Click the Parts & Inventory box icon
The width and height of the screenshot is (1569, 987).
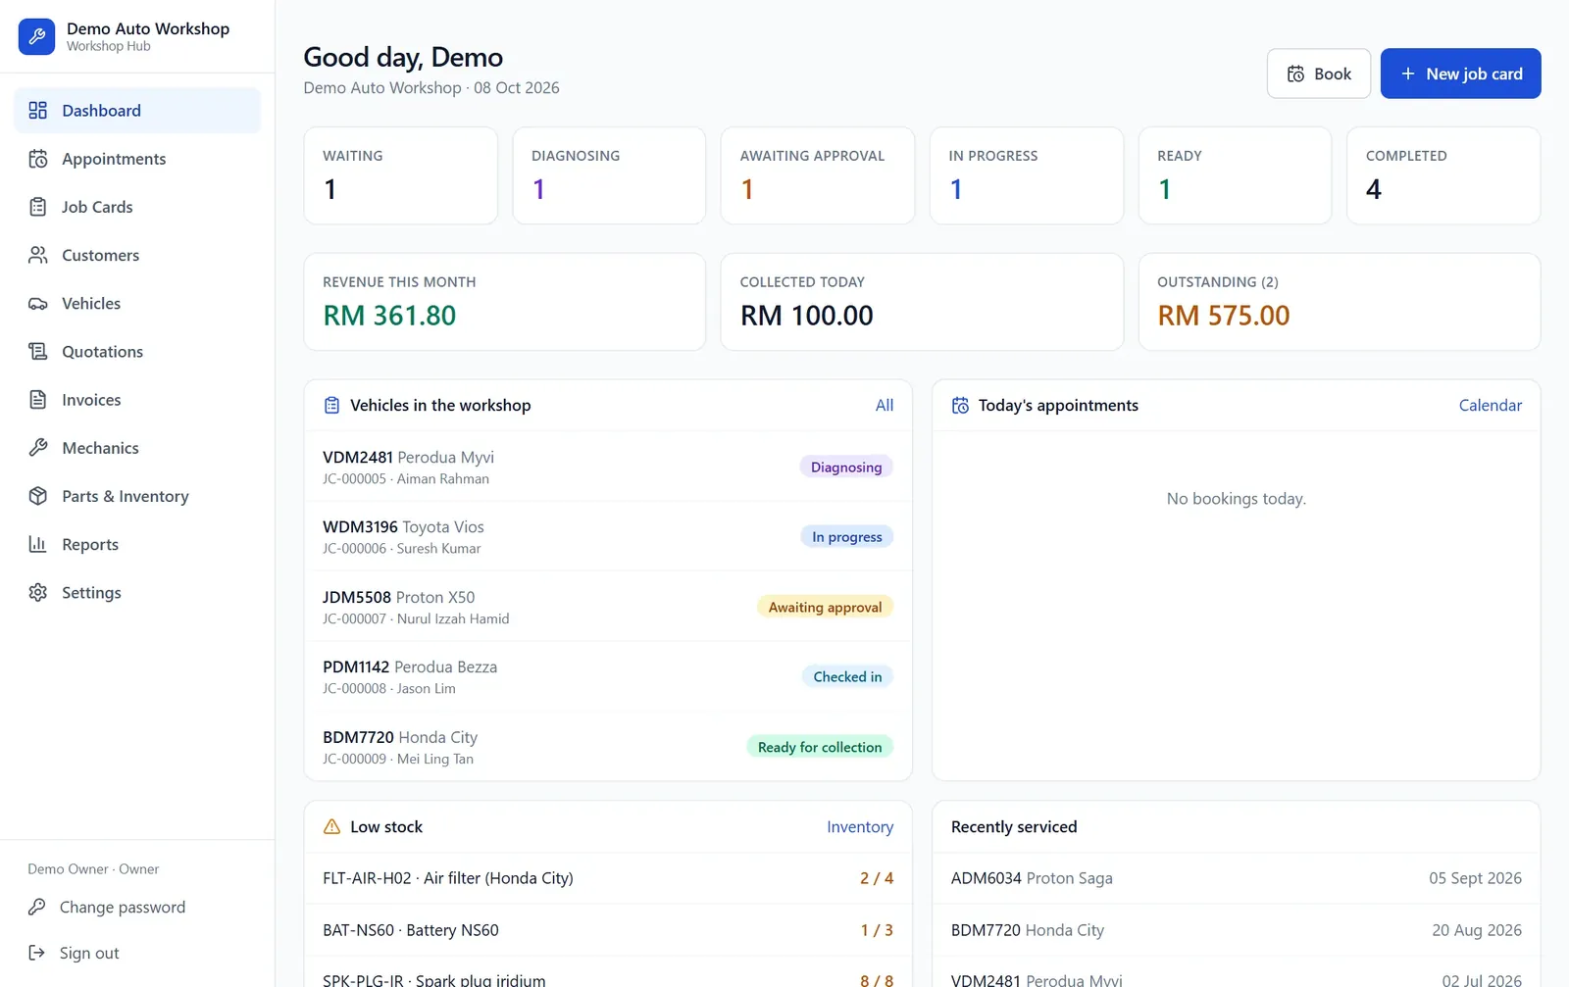pyautogui.click(x=38, y=496)
